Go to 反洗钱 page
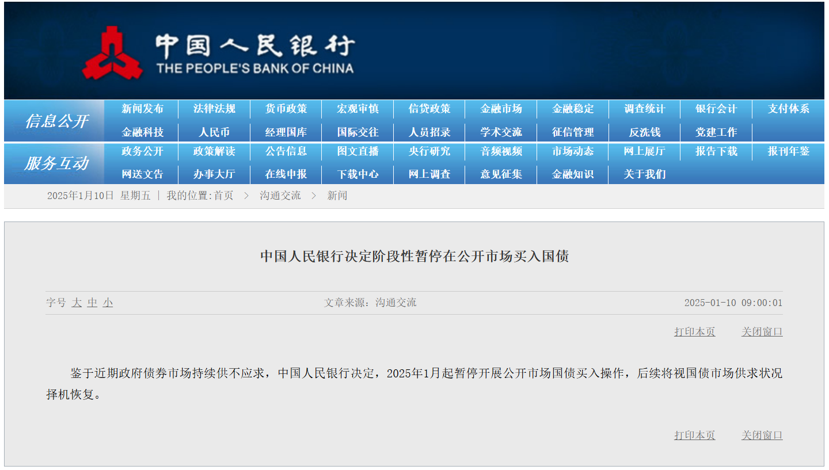829x470 pixels. [x=645, y=132]
